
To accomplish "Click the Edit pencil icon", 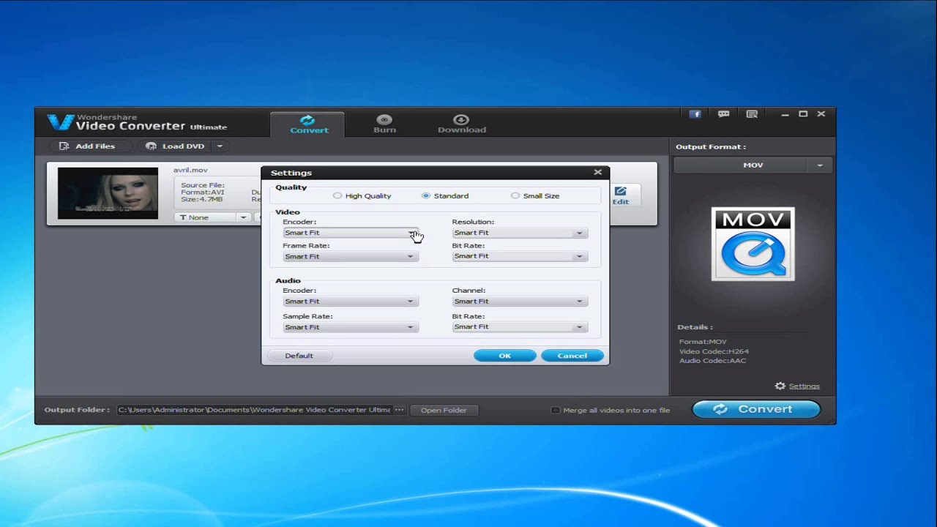I will click(x=621, y=191).
